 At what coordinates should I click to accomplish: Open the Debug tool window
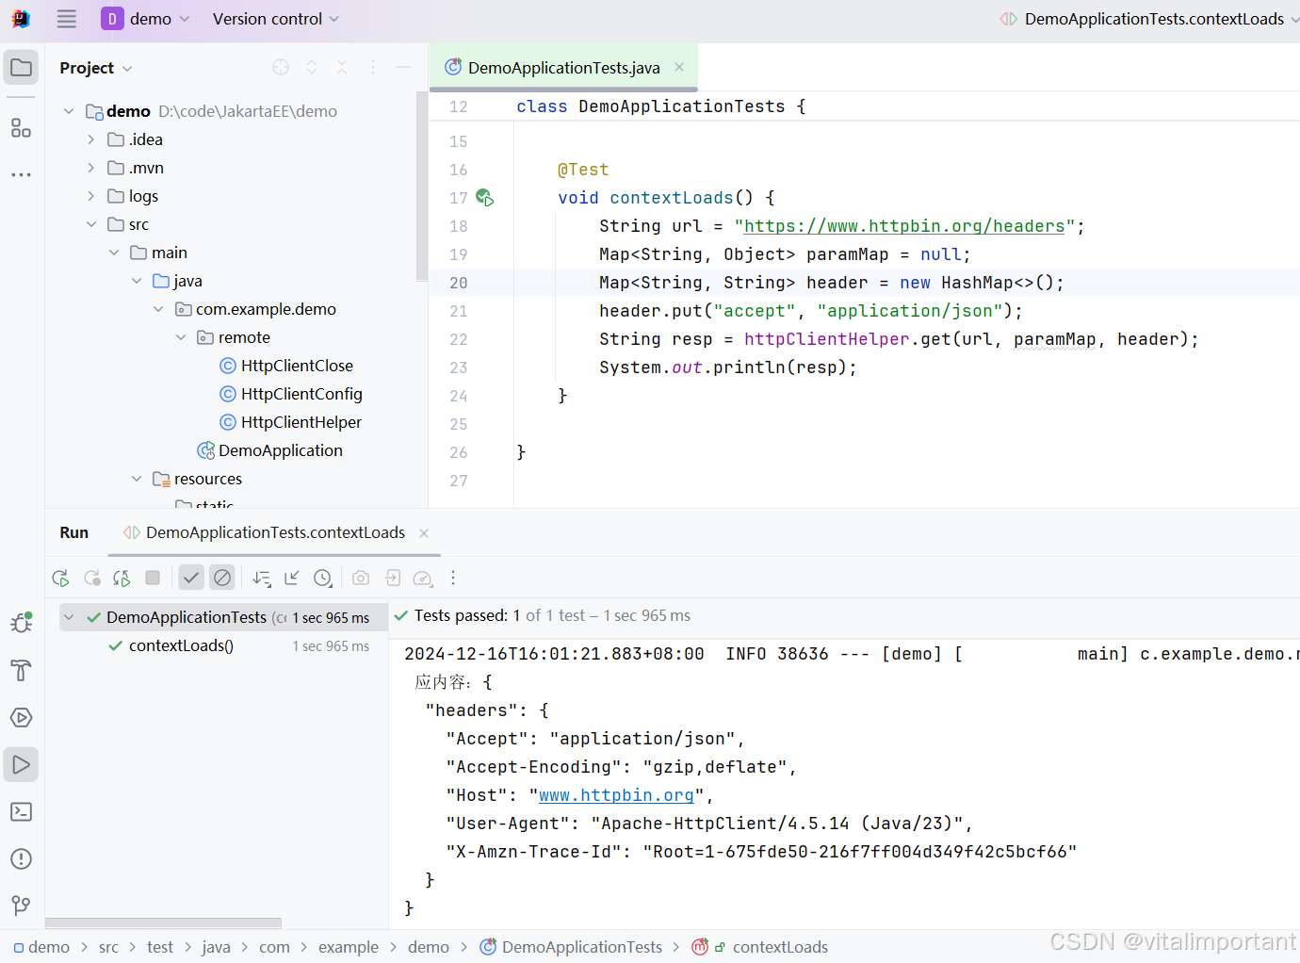click(x=21, y=622)
